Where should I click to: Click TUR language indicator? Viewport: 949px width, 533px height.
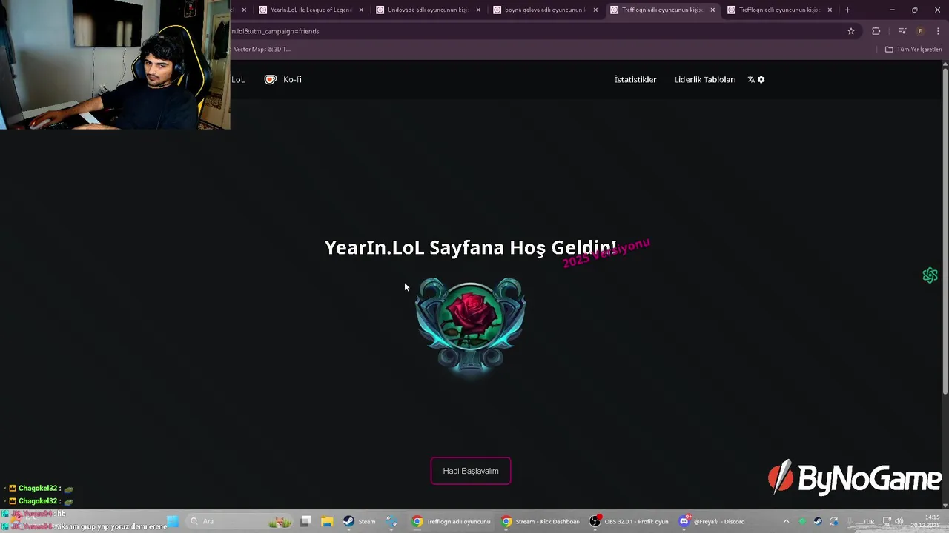click(868, 521)
